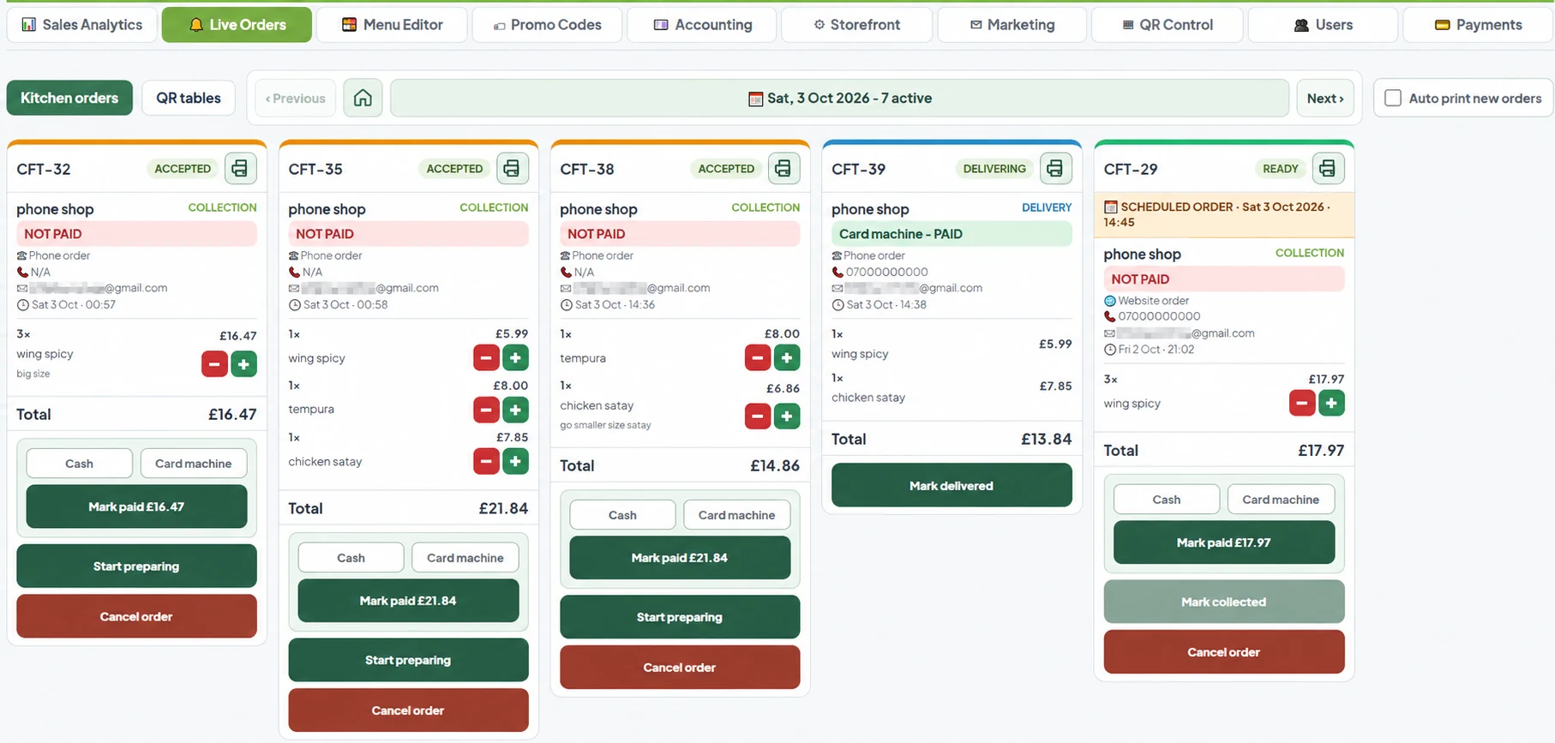
Task: Print the CFT-38 order ticket
Action: [x=784, y=168]
